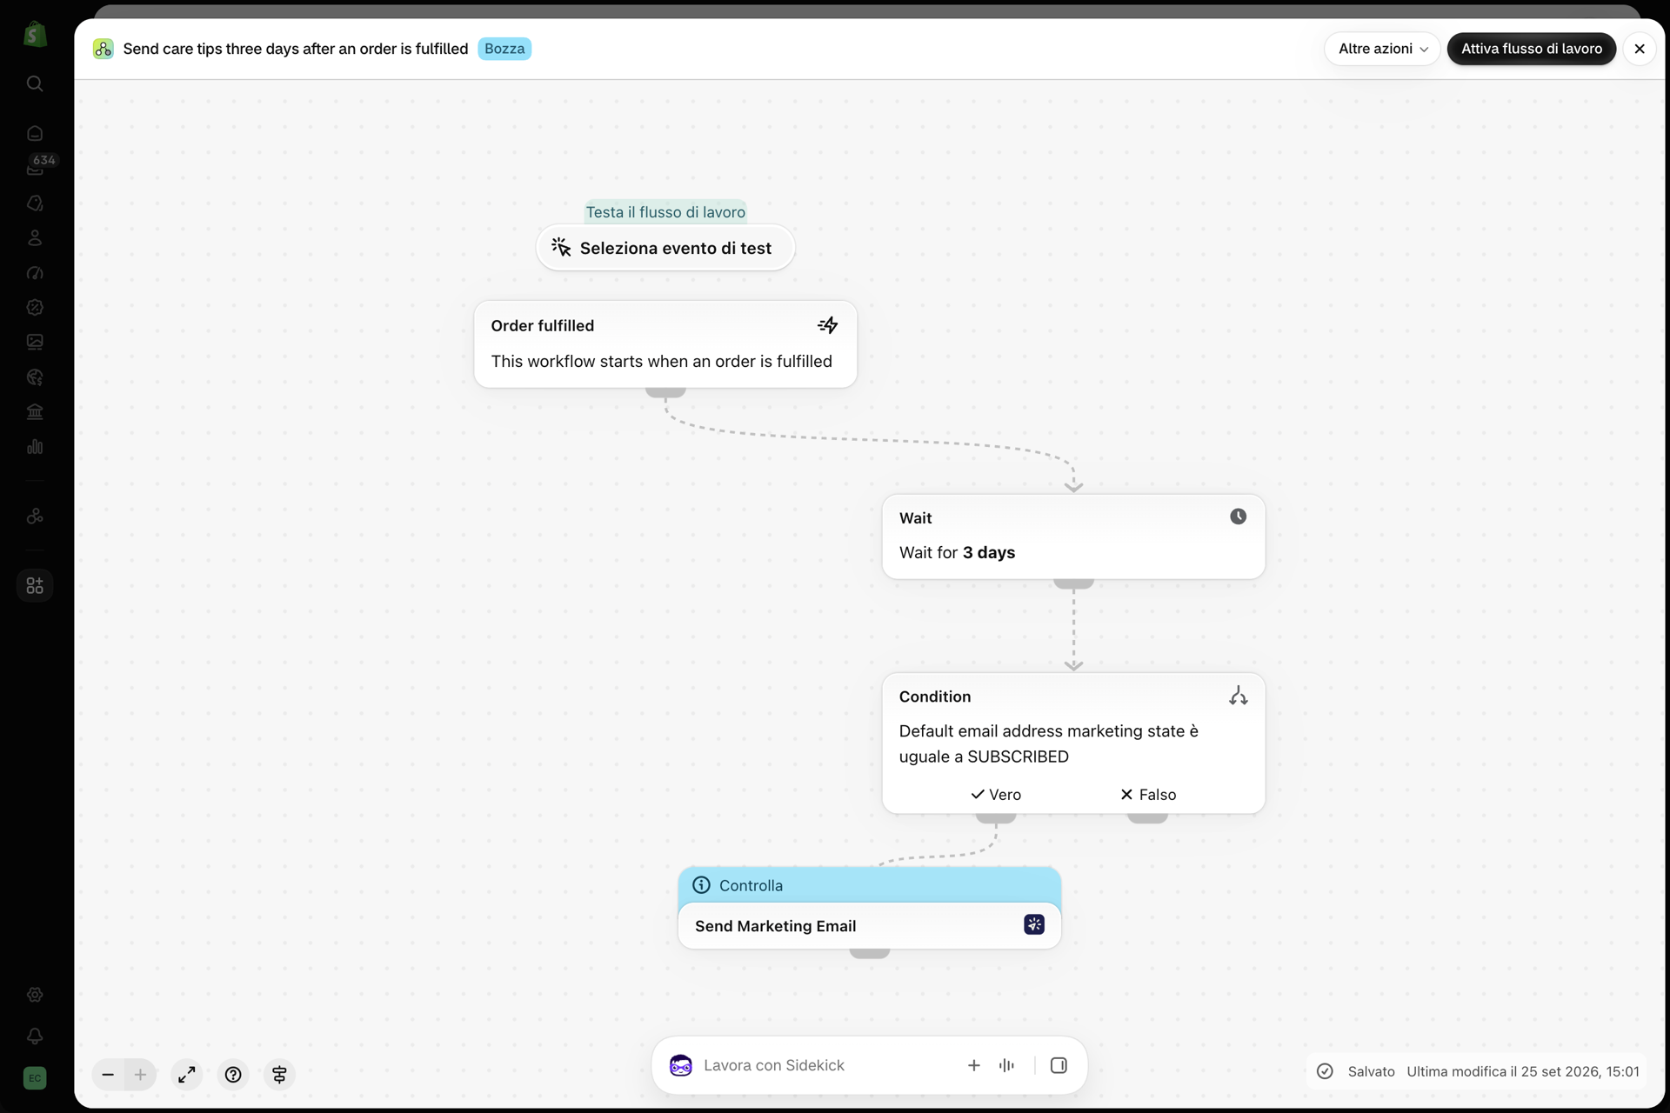Toggle the Sidekick side panel icon

coord(1059,1065)
